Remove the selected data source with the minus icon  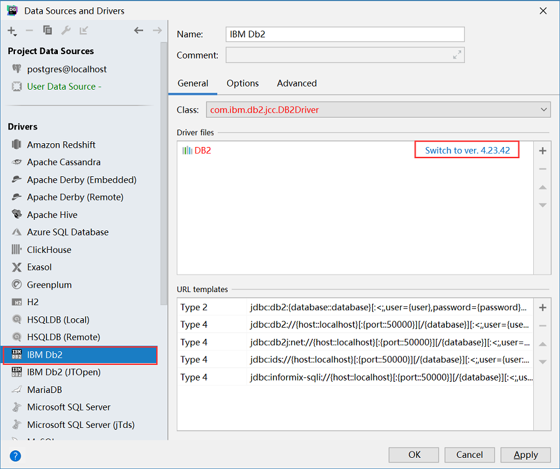29,30
